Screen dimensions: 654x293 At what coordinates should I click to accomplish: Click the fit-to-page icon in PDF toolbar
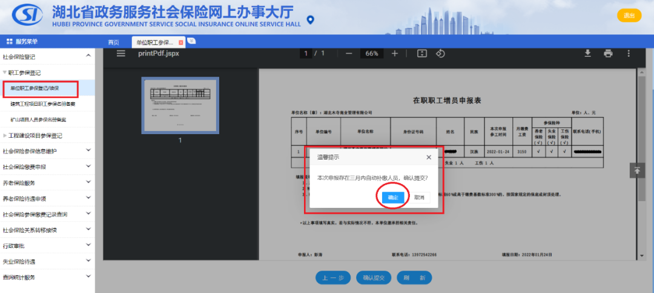[x=422, y=53]
